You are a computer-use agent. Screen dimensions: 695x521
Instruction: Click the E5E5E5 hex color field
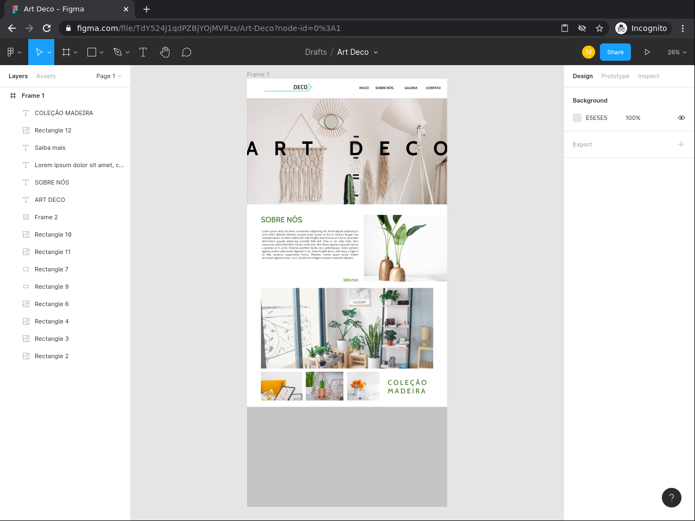[x=597, y=118]
